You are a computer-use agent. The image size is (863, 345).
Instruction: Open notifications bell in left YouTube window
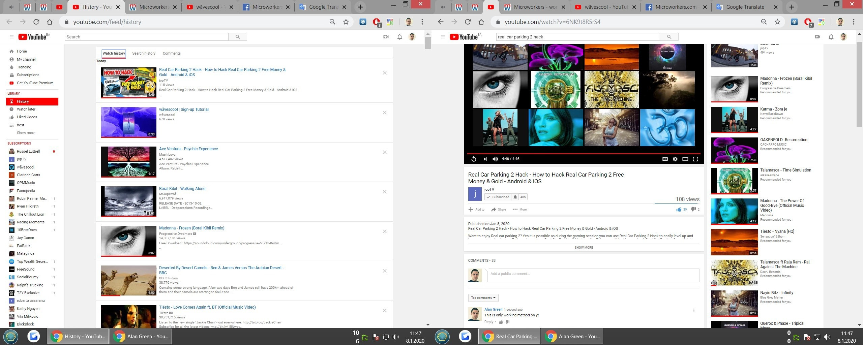coord(399,37)
